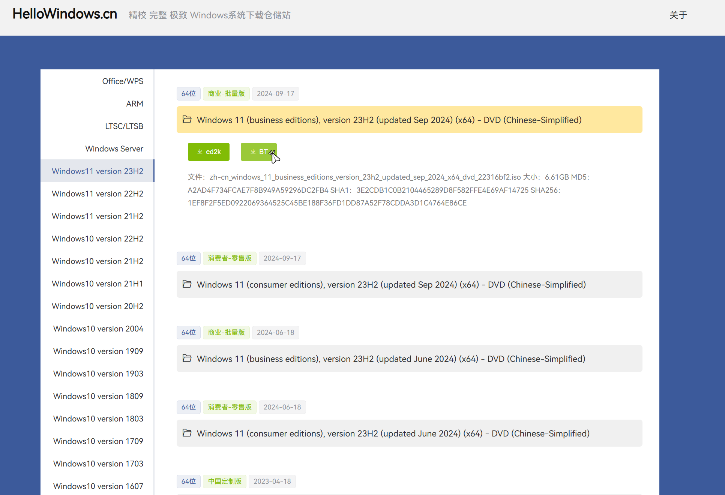Click the 消费者-零售版 tag dated 2024-06-18
The image size is (725, 495).
(x=230, y=407)
